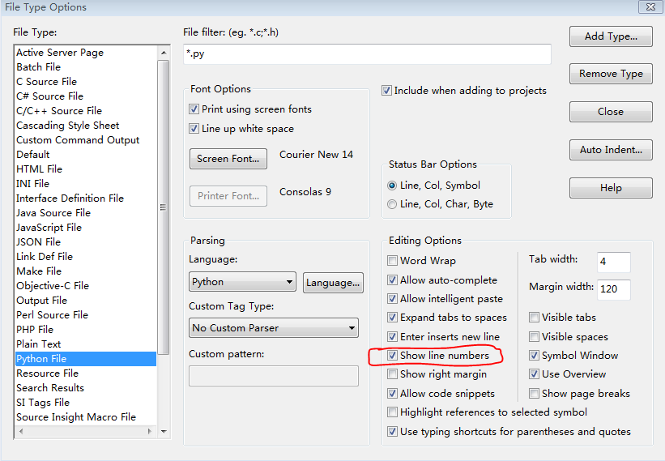
Task: Click into the File filter field
Action: [367, 53]
